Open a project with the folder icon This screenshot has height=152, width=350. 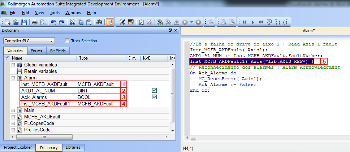click(16, 22)
